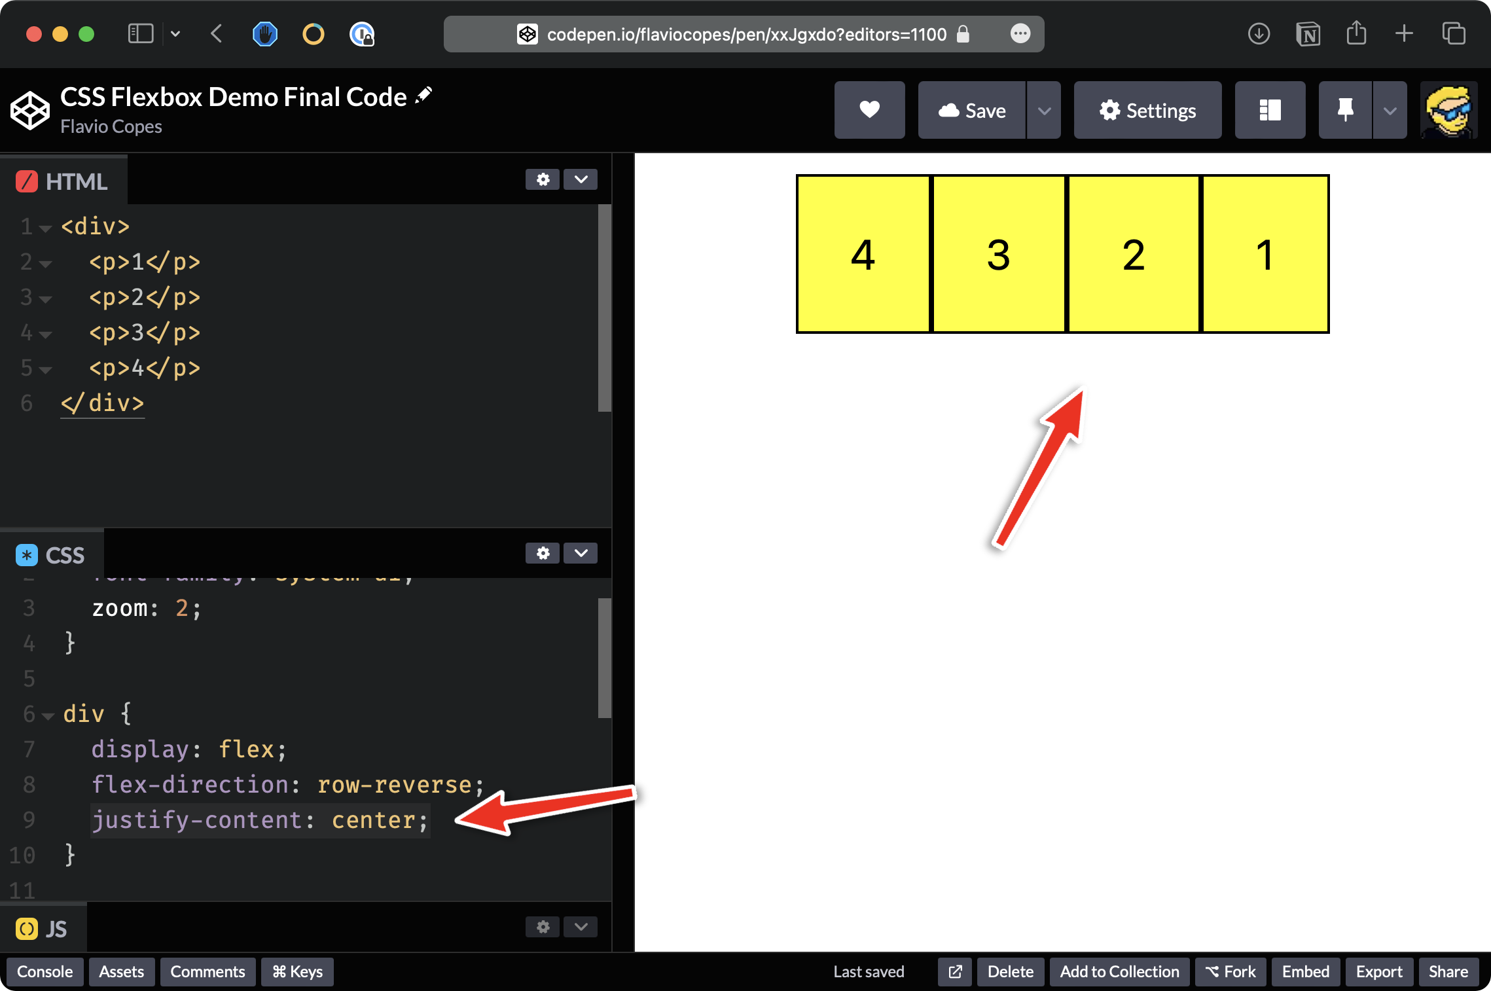Viewport: 1491px width, 991px height.
Task: Click the heart (love pen) button
Action: [x=869, y=110]
